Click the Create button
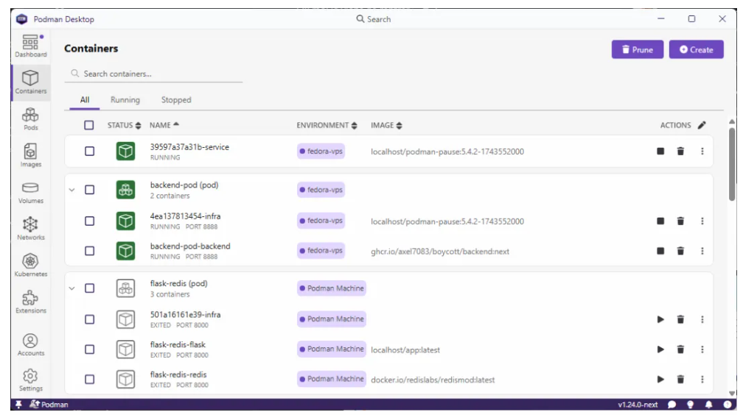743x415 pixels. (x=696, y=49)
